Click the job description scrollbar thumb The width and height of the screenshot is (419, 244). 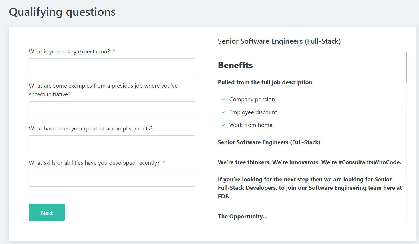click(x=406, y=67)
